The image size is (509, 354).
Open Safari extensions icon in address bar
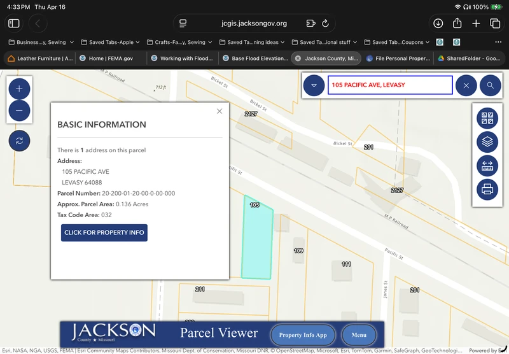(310, 24)
